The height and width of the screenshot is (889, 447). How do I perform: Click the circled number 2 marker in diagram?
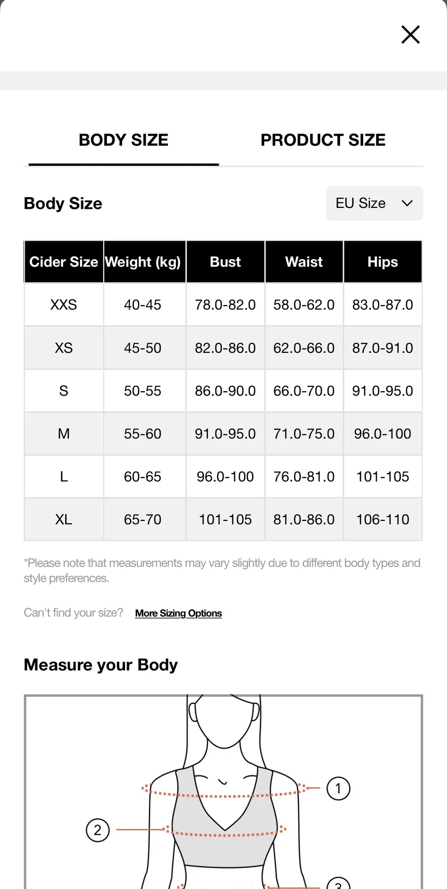tap(98, 830)
